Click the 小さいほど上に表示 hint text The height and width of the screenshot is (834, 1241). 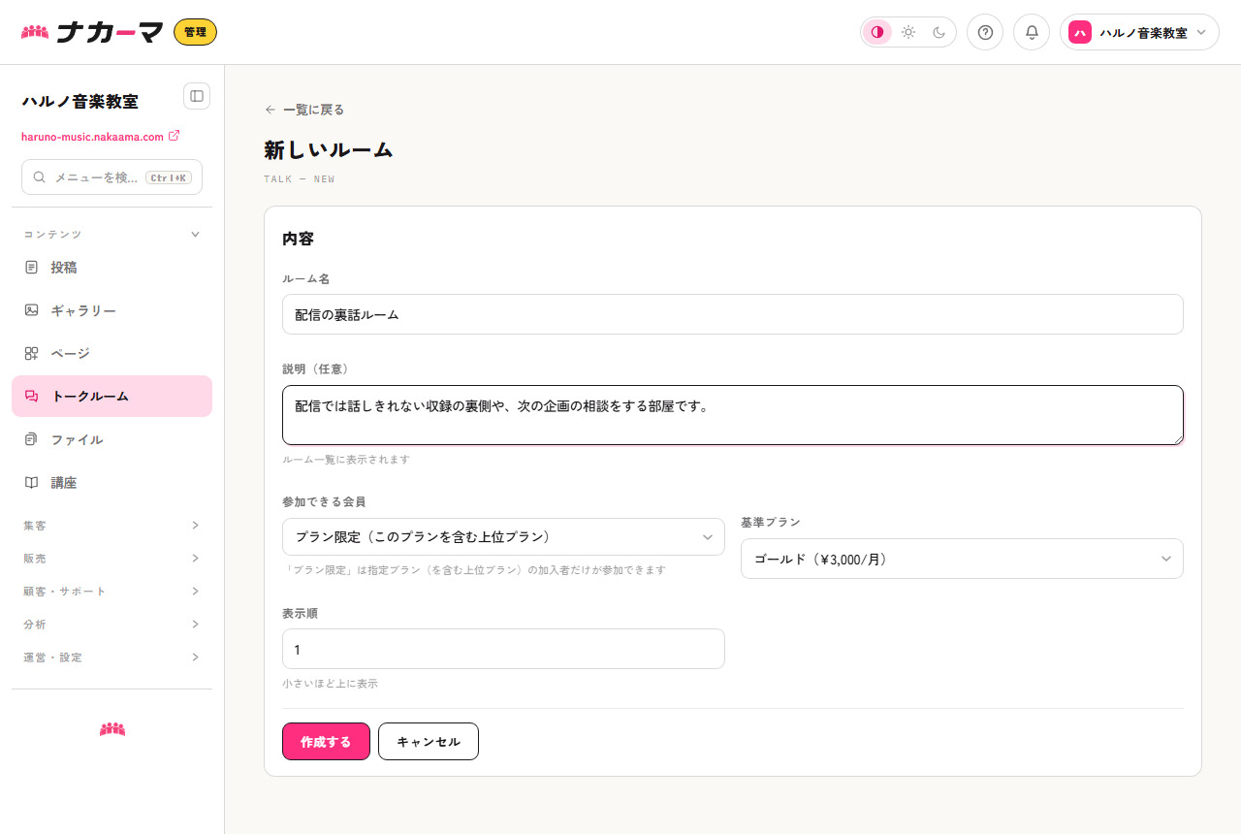click(330, 684)
